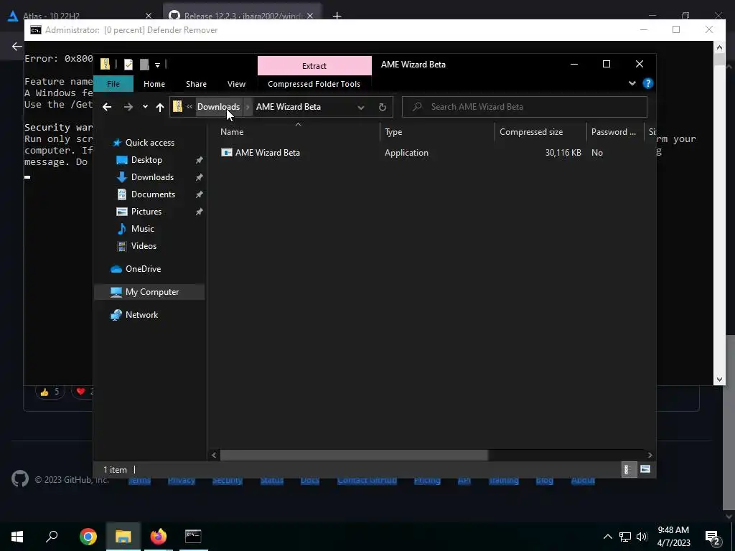
Task: Select the AME Wizard Beta application file
Action: coord(261,153)
